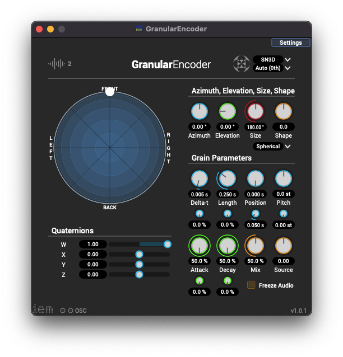Click the white source position dot
This screenshot has height=357, width=343.
110,92
